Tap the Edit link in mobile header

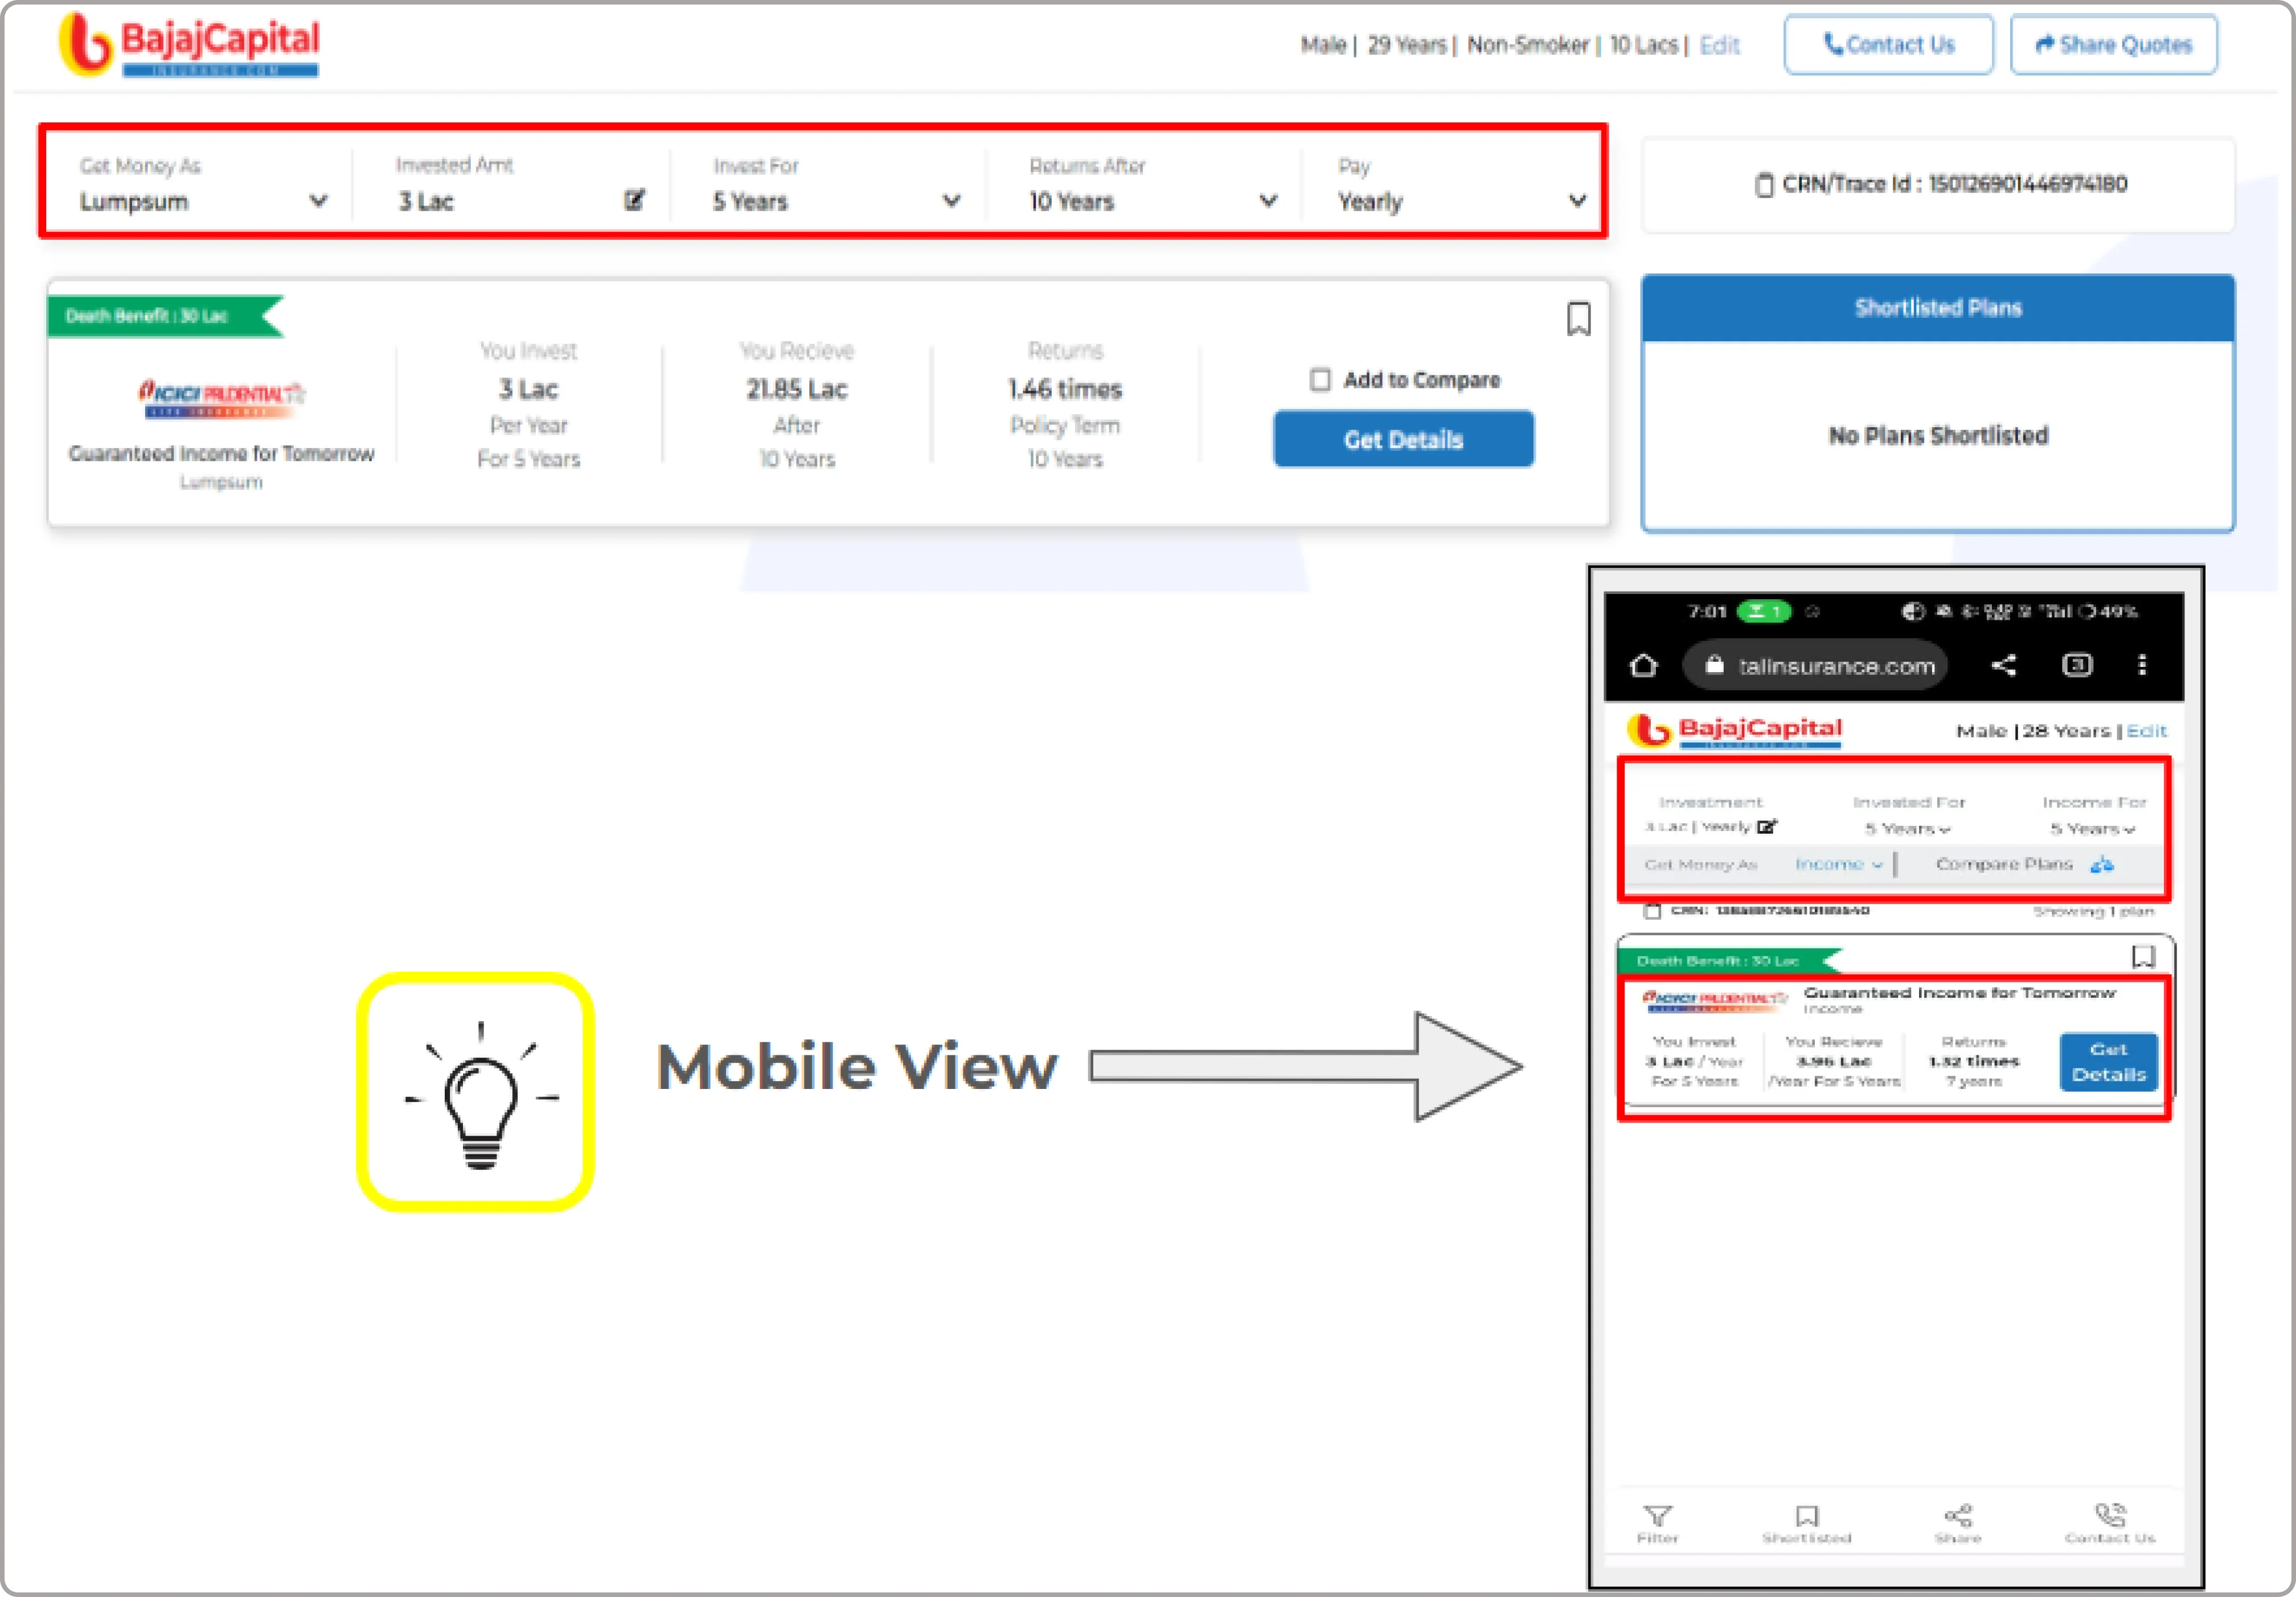[x=2146, y=731]
